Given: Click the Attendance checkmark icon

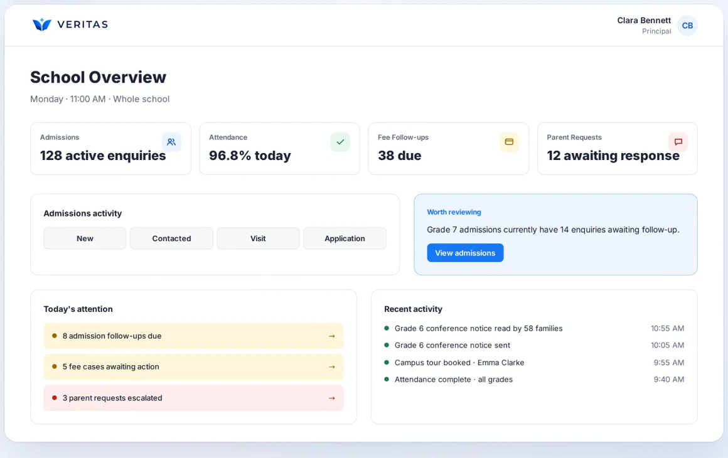Looking at the screenshot, I should pos(340,142).
